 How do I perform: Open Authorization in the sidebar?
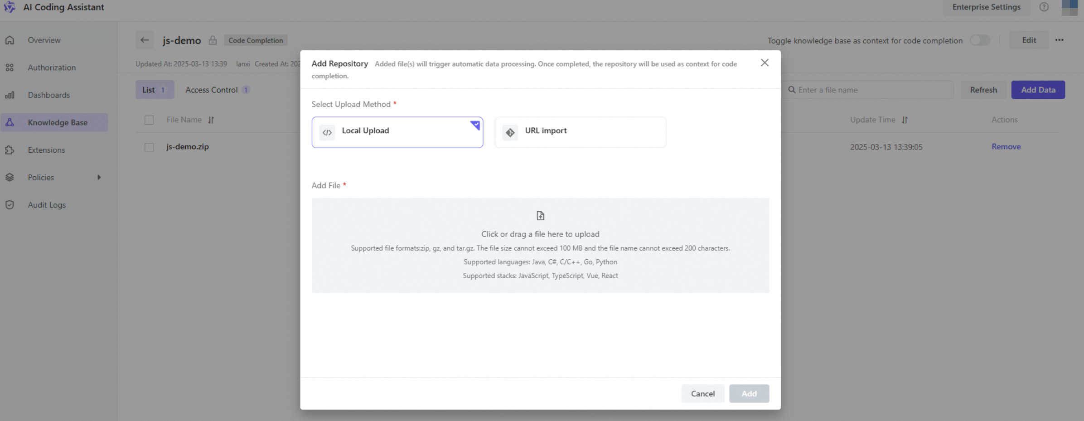54,68
